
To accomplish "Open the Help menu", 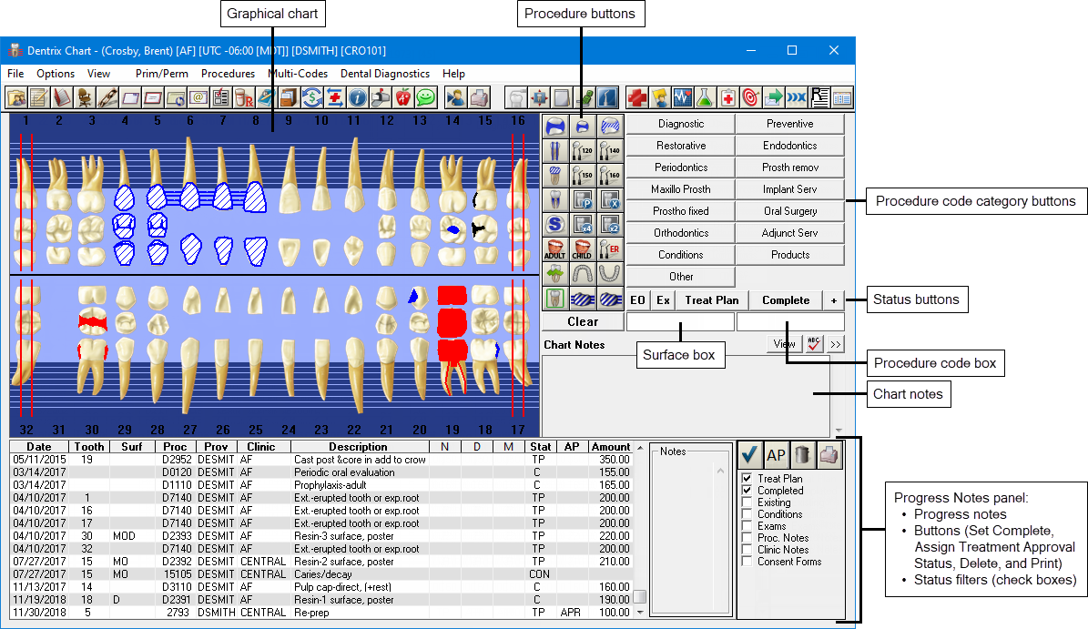I will [x=453, y=74].
